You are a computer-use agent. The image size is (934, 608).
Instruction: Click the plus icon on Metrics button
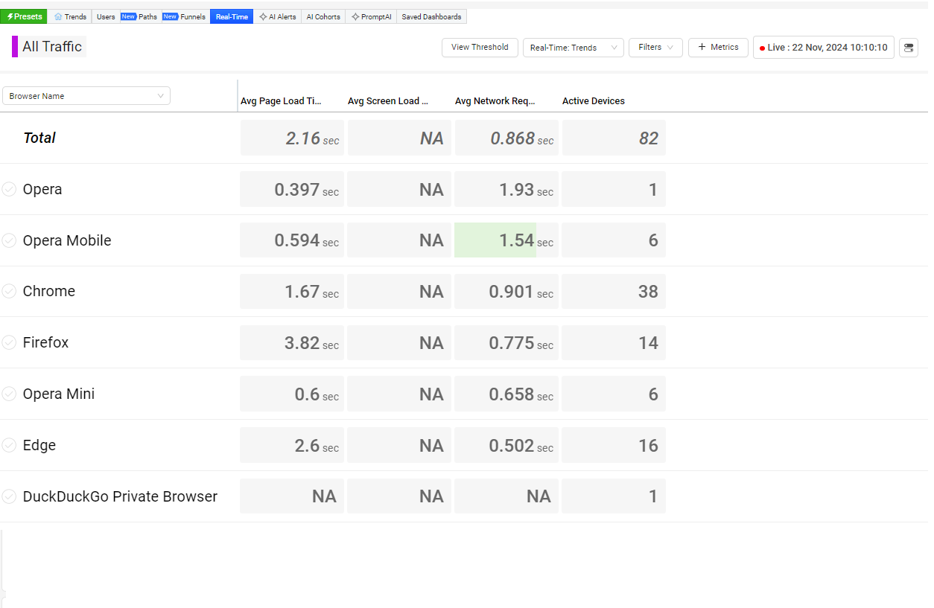[x=702, y=47]
